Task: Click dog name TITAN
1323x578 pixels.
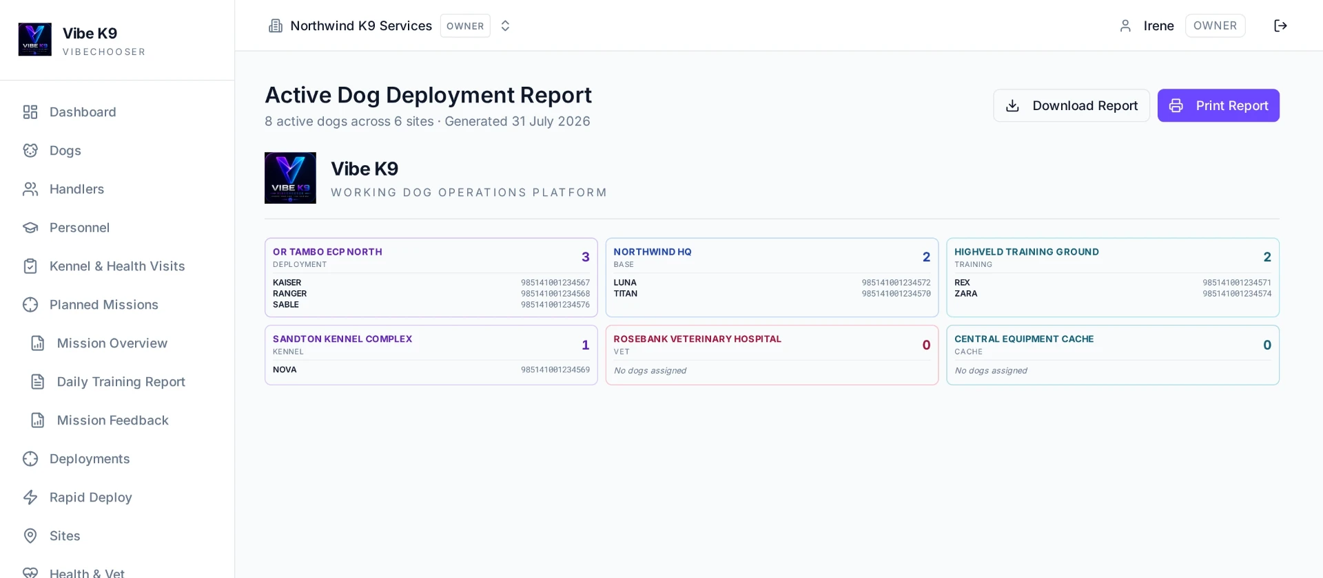Action: (626, 294)
